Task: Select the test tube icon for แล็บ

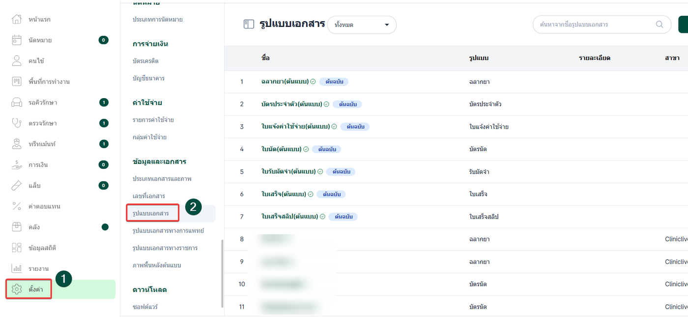Action: tap(17, 185)
